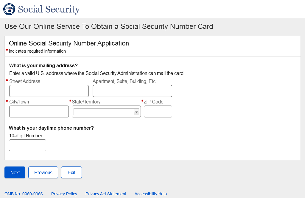Click the Social Security header title

(49, 9)
